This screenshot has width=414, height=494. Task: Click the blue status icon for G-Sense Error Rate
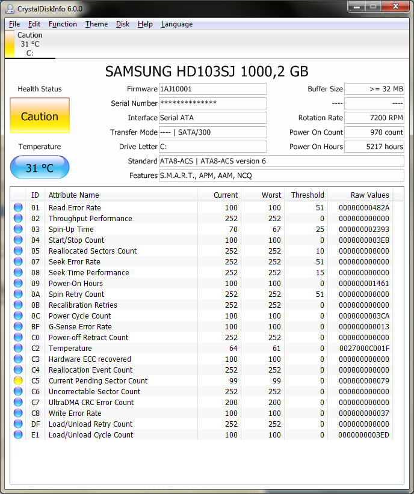18,327
